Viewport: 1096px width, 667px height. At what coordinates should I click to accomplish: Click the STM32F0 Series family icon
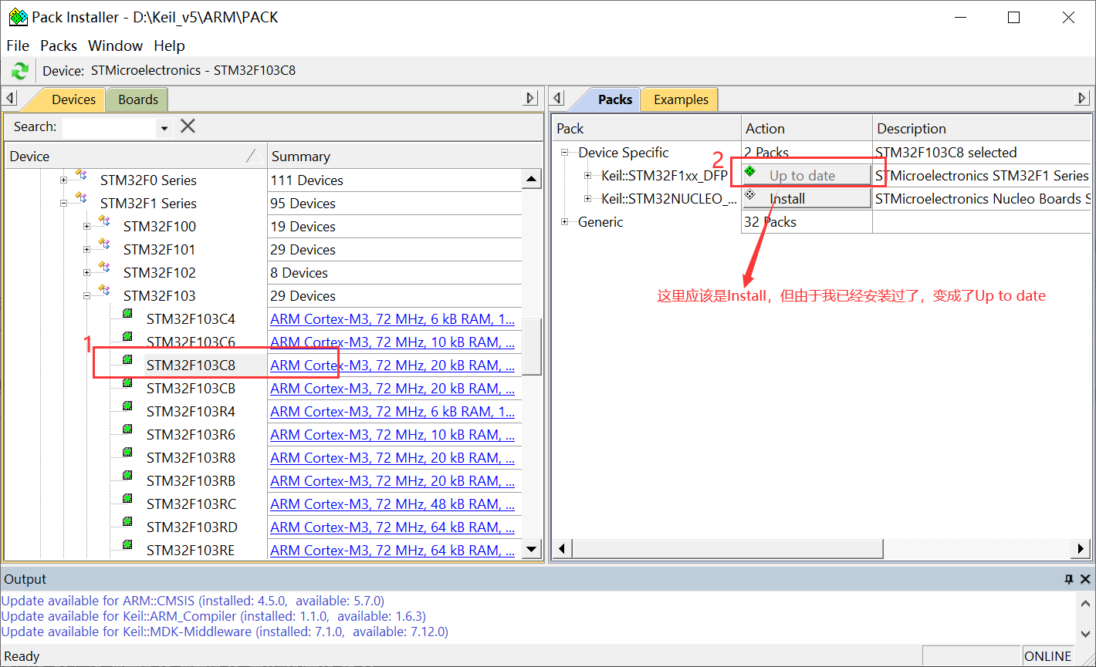click(81, 176)
